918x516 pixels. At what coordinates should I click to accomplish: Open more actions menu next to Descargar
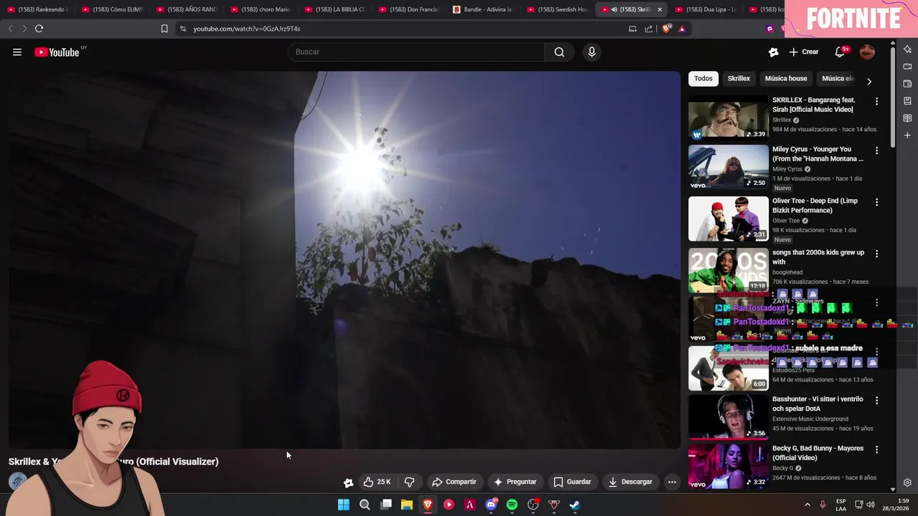click(672, 482)
